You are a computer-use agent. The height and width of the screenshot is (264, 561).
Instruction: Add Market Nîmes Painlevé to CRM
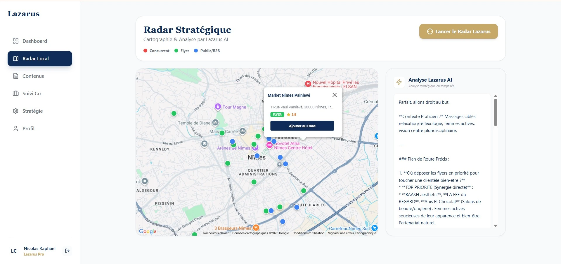(x=302, y=126)
